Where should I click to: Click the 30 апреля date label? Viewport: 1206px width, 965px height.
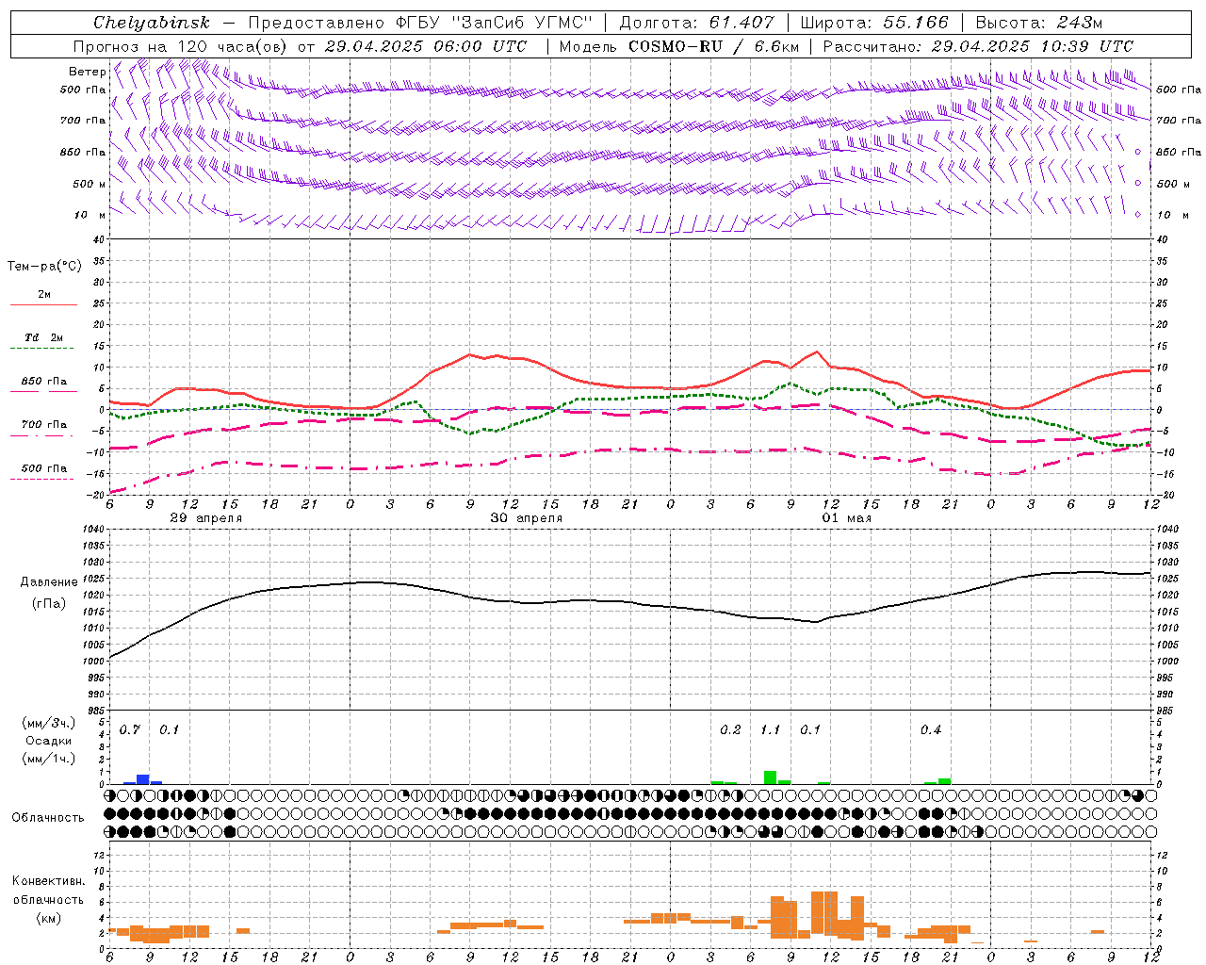click(x=527, y=518)
